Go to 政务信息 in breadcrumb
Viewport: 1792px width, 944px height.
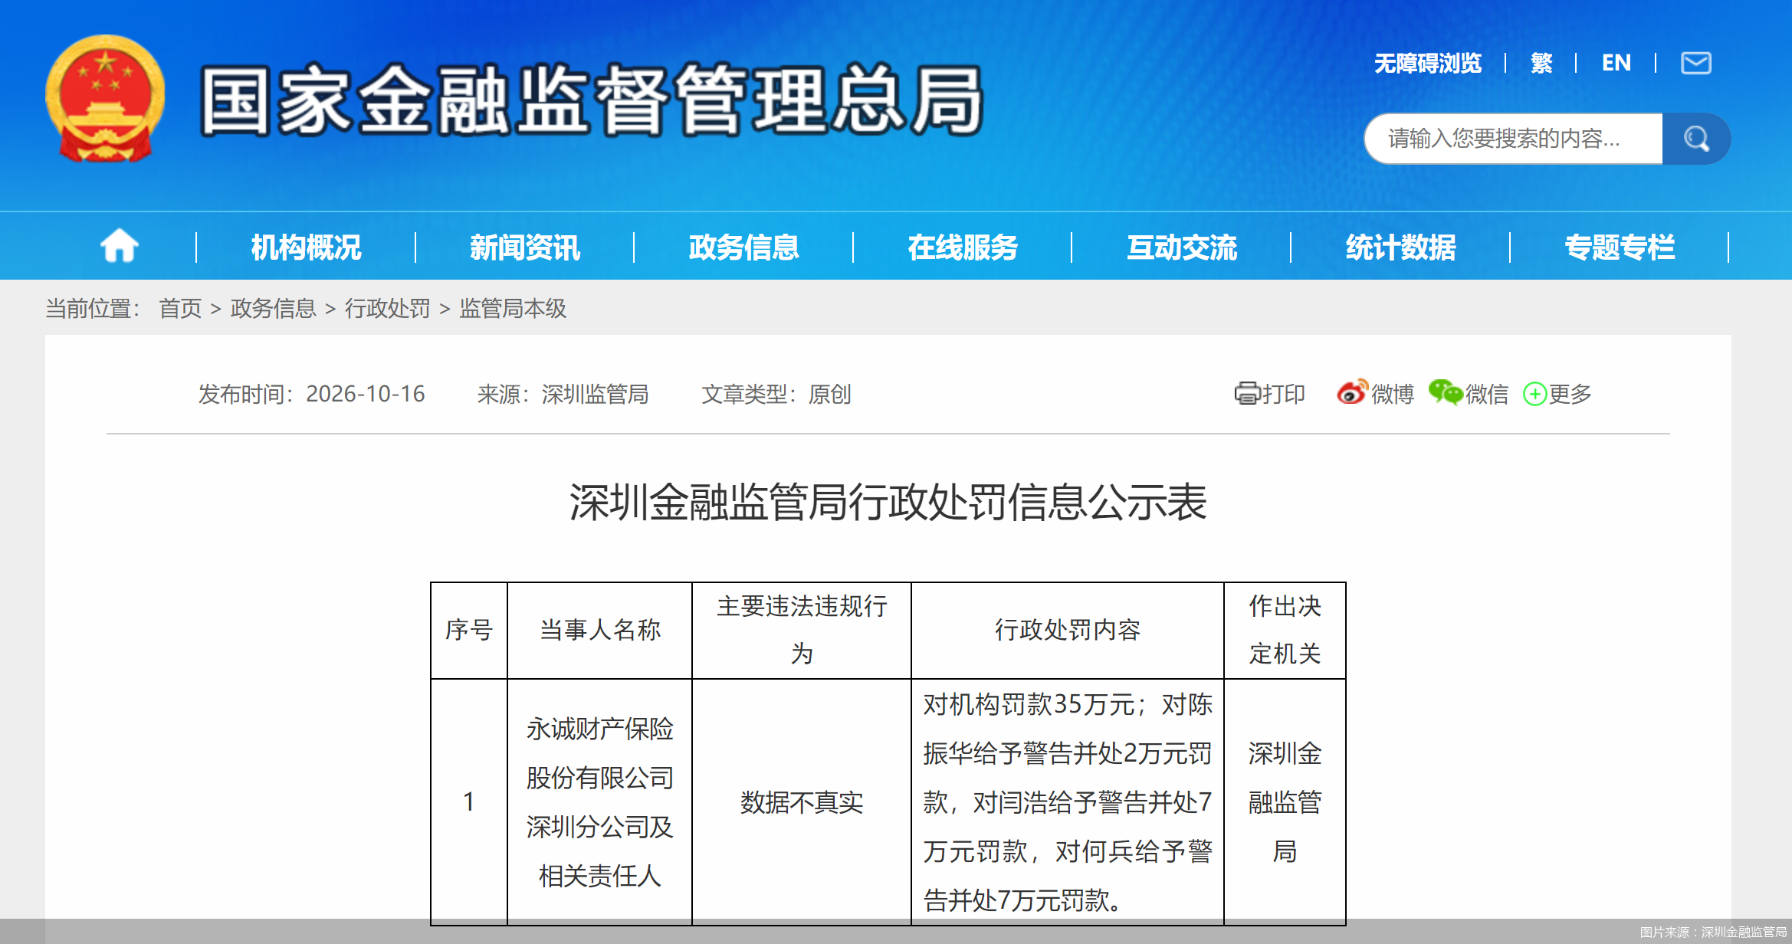(x=273, y=308)
